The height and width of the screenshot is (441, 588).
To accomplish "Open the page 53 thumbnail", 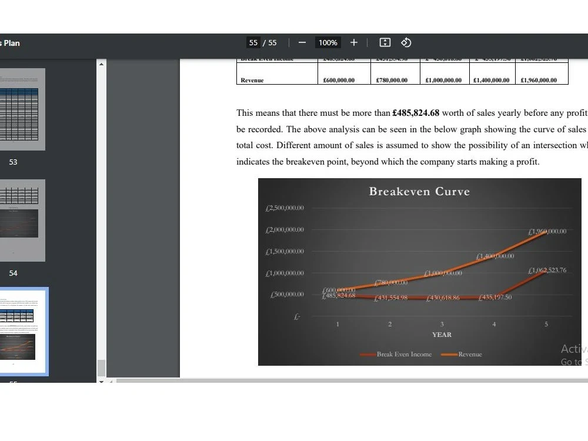I will coord(22,109).
